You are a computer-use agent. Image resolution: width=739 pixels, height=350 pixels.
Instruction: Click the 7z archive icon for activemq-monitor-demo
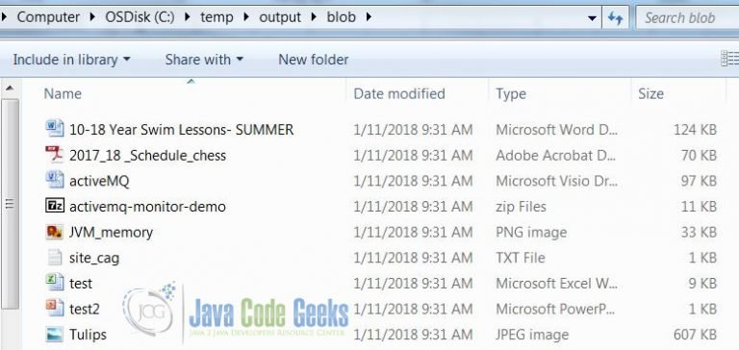click(55, 206)
